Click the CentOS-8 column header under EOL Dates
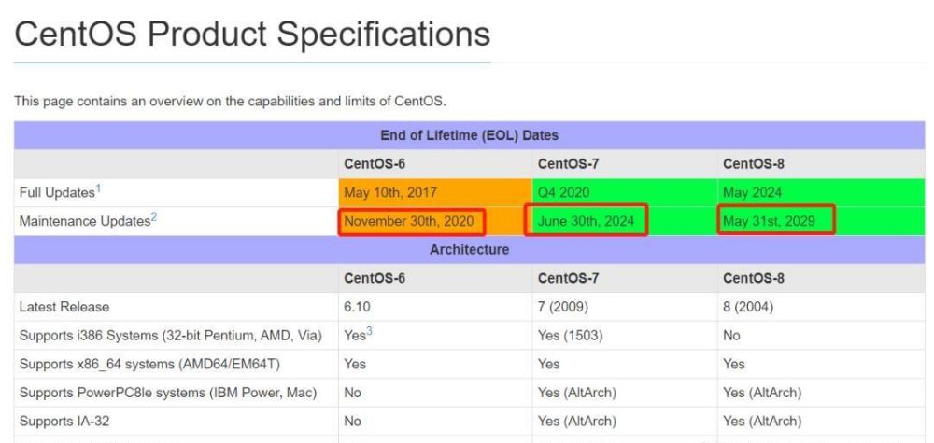 (754, 164)
